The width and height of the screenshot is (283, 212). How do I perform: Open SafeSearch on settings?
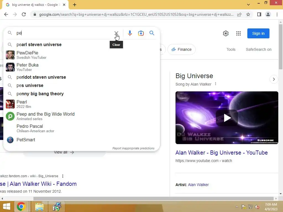pyautogui.click(x=258, y=49)
